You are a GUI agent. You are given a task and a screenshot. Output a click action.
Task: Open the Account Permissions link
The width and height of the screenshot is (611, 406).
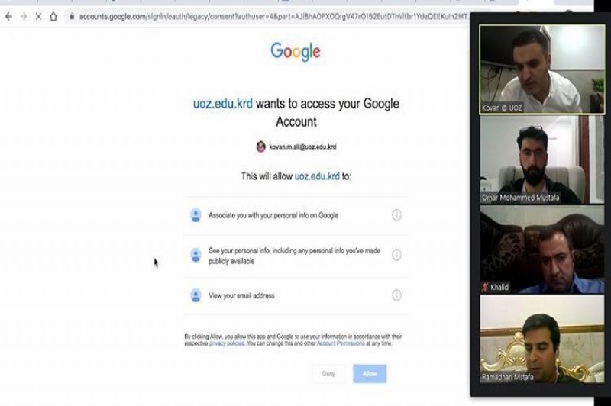click(341, 343)
